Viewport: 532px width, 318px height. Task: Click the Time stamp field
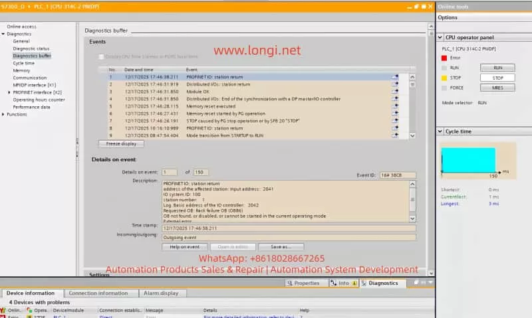tap(289, 228)
